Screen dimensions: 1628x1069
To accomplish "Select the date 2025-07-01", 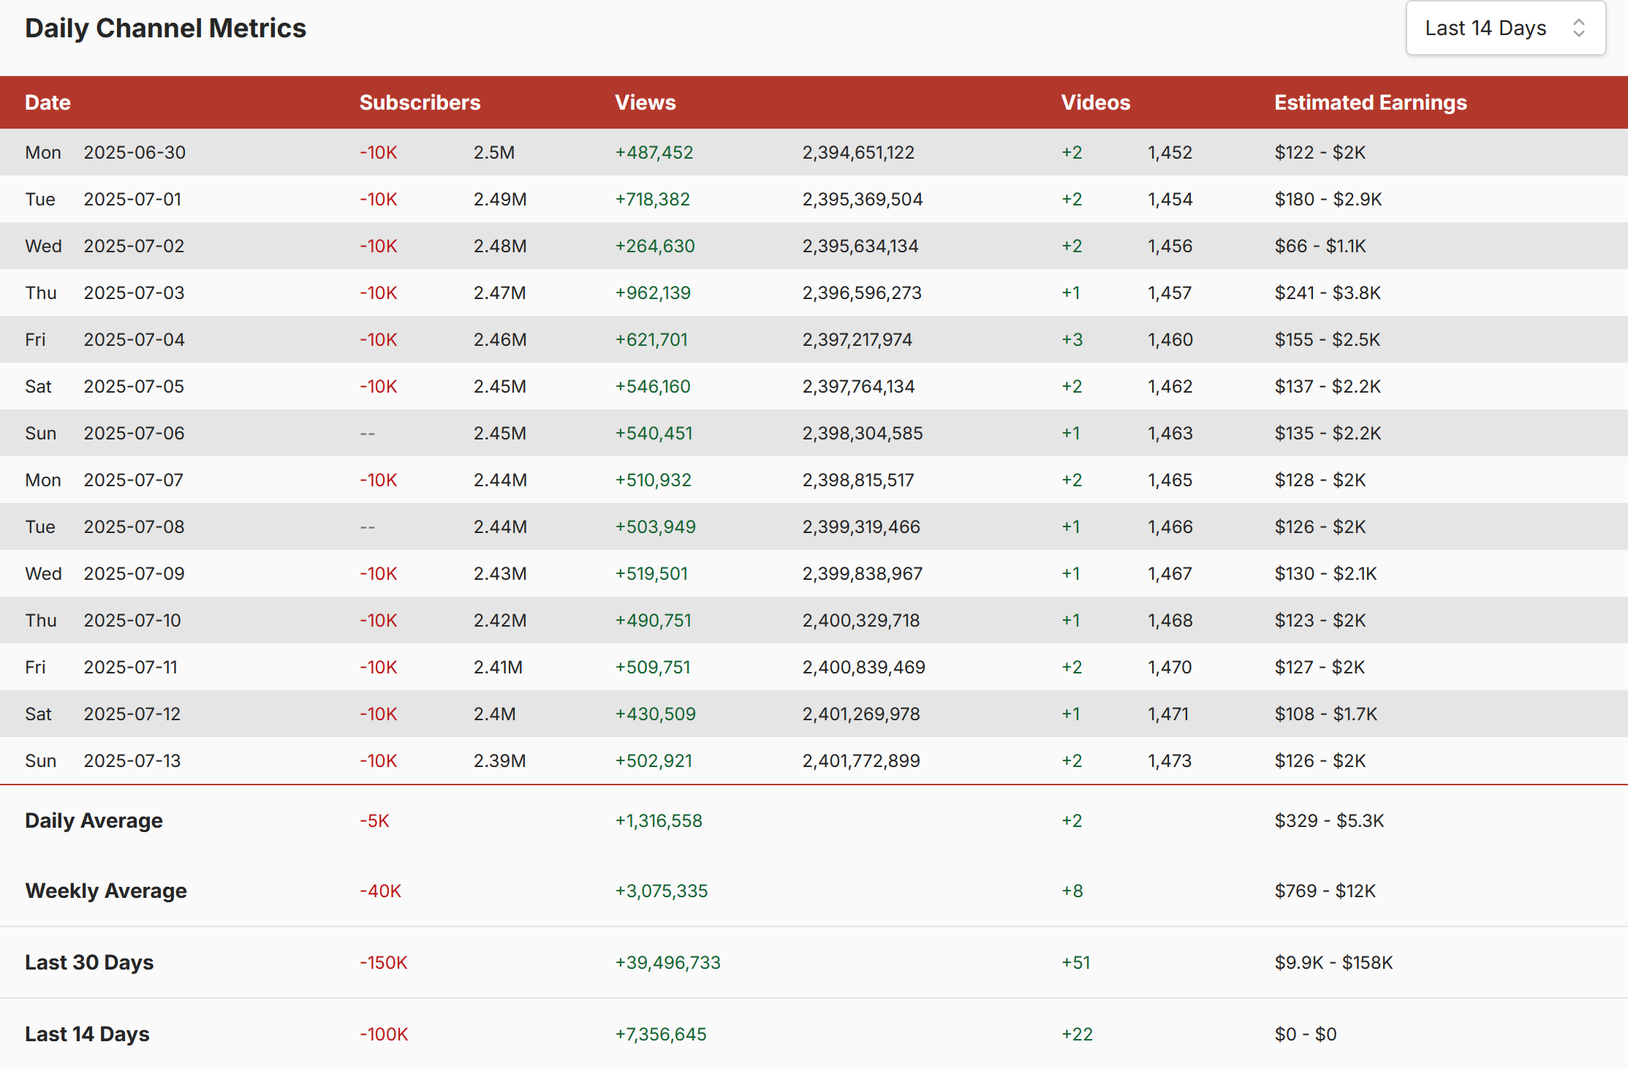I will point(132,199).
